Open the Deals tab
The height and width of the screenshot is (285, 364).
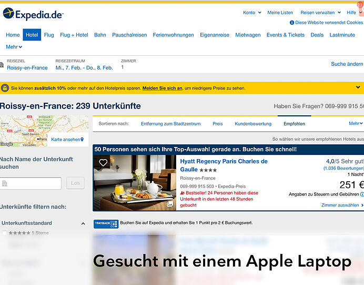(x=317, y=35)
